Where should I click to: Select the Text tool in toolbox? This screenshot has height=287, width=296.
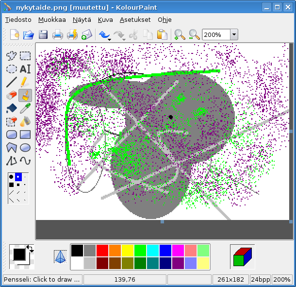click(25, 69)
